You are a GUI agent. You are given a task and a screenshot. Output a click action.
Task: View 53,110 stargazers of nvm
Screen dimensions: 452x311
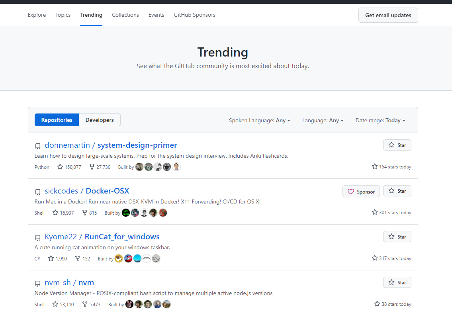click(x=63, y=304)
